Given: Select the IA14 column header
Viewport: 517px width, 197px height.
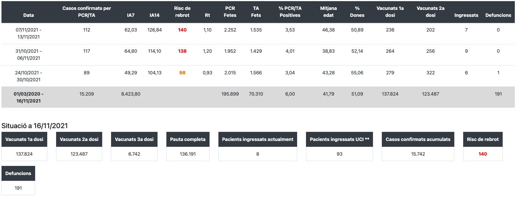Looking at the screenshot, I should [x=154, y=15].
